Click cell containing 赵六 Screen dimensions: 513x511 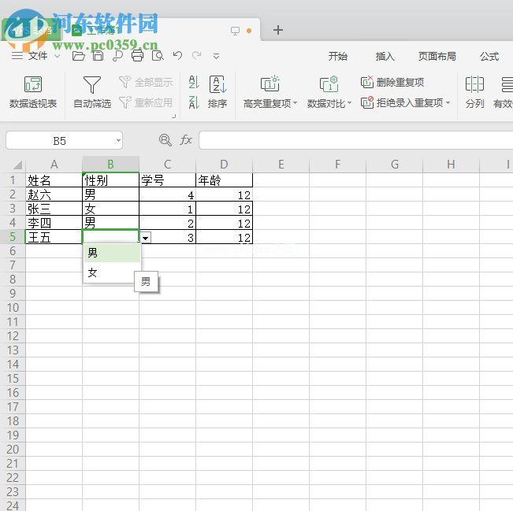pyautogui.click(x=54, y=194)
